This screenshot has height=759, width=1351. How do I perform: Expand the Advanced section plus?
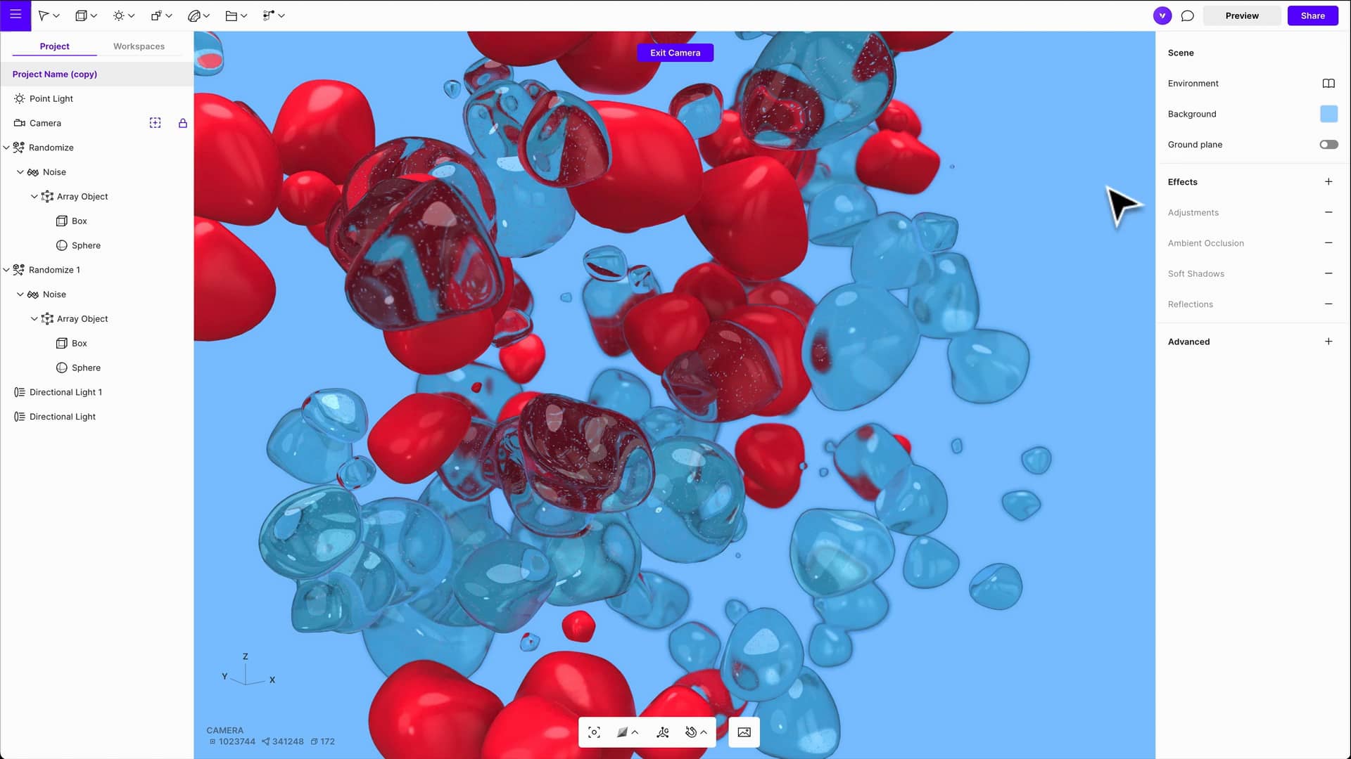coord(1328,342)
